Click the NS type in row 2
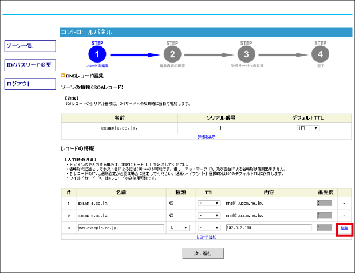Image resolution: width=355 pixels, height=273 pixels. [x=171, y=216]
